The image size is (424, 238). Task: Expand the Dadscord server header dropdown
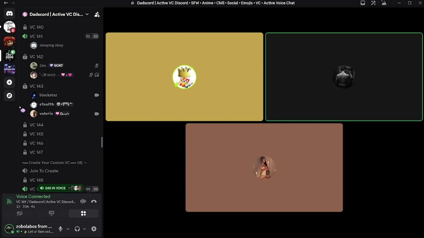[x=87, y=14]
